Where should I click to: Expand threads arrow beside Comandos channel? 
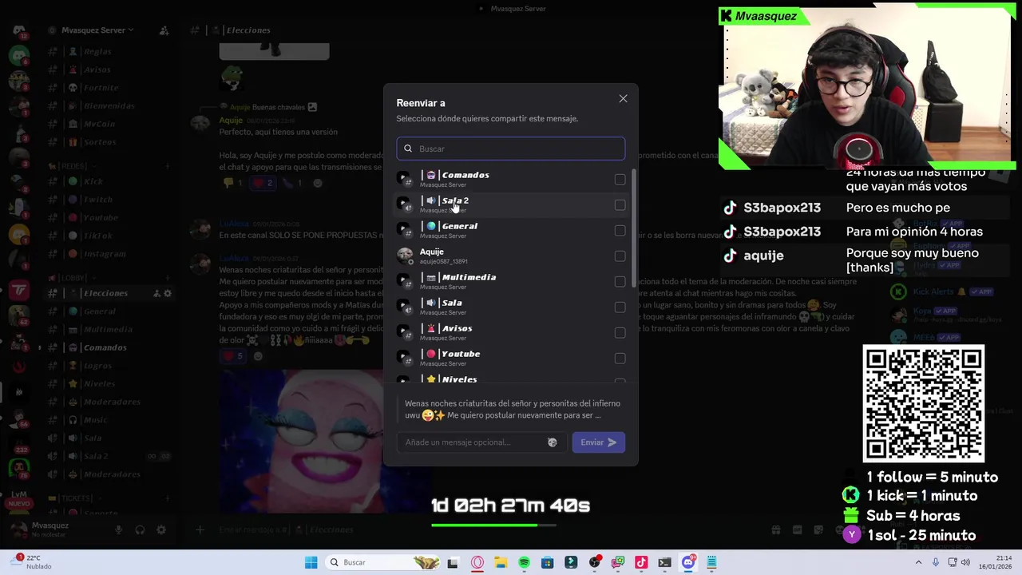click(40, 347)
